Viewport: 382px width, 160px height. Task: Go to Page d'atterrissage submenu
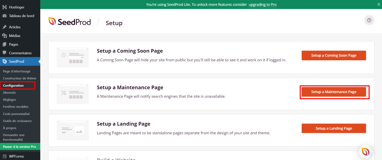(16, 71)
